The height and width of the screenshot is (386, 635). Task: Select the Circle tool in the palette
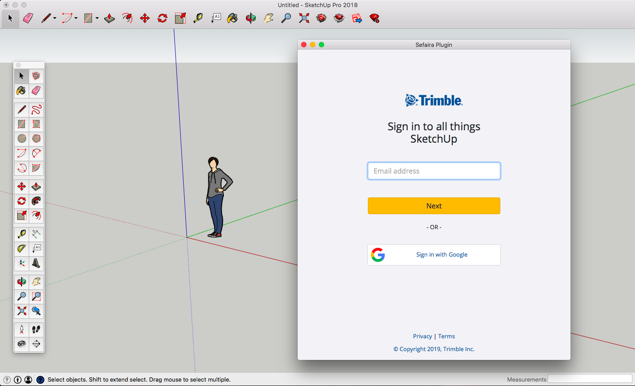[21, 138]
